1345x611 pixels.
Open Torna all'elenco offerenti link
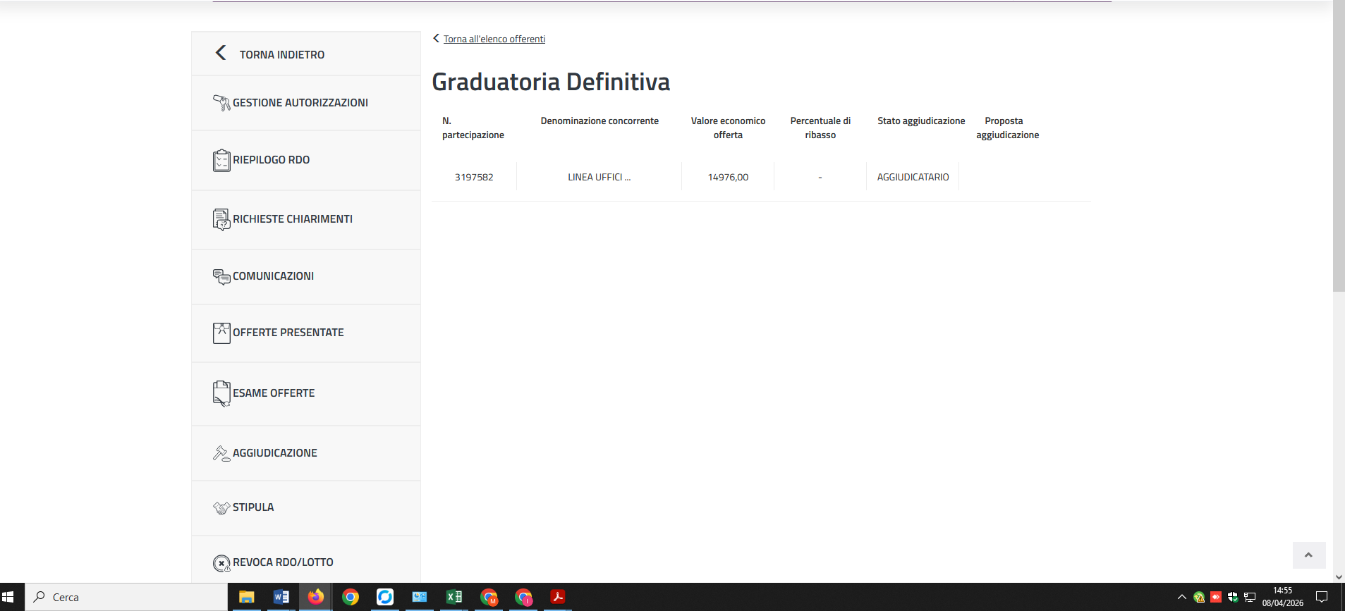coord(494,39)
